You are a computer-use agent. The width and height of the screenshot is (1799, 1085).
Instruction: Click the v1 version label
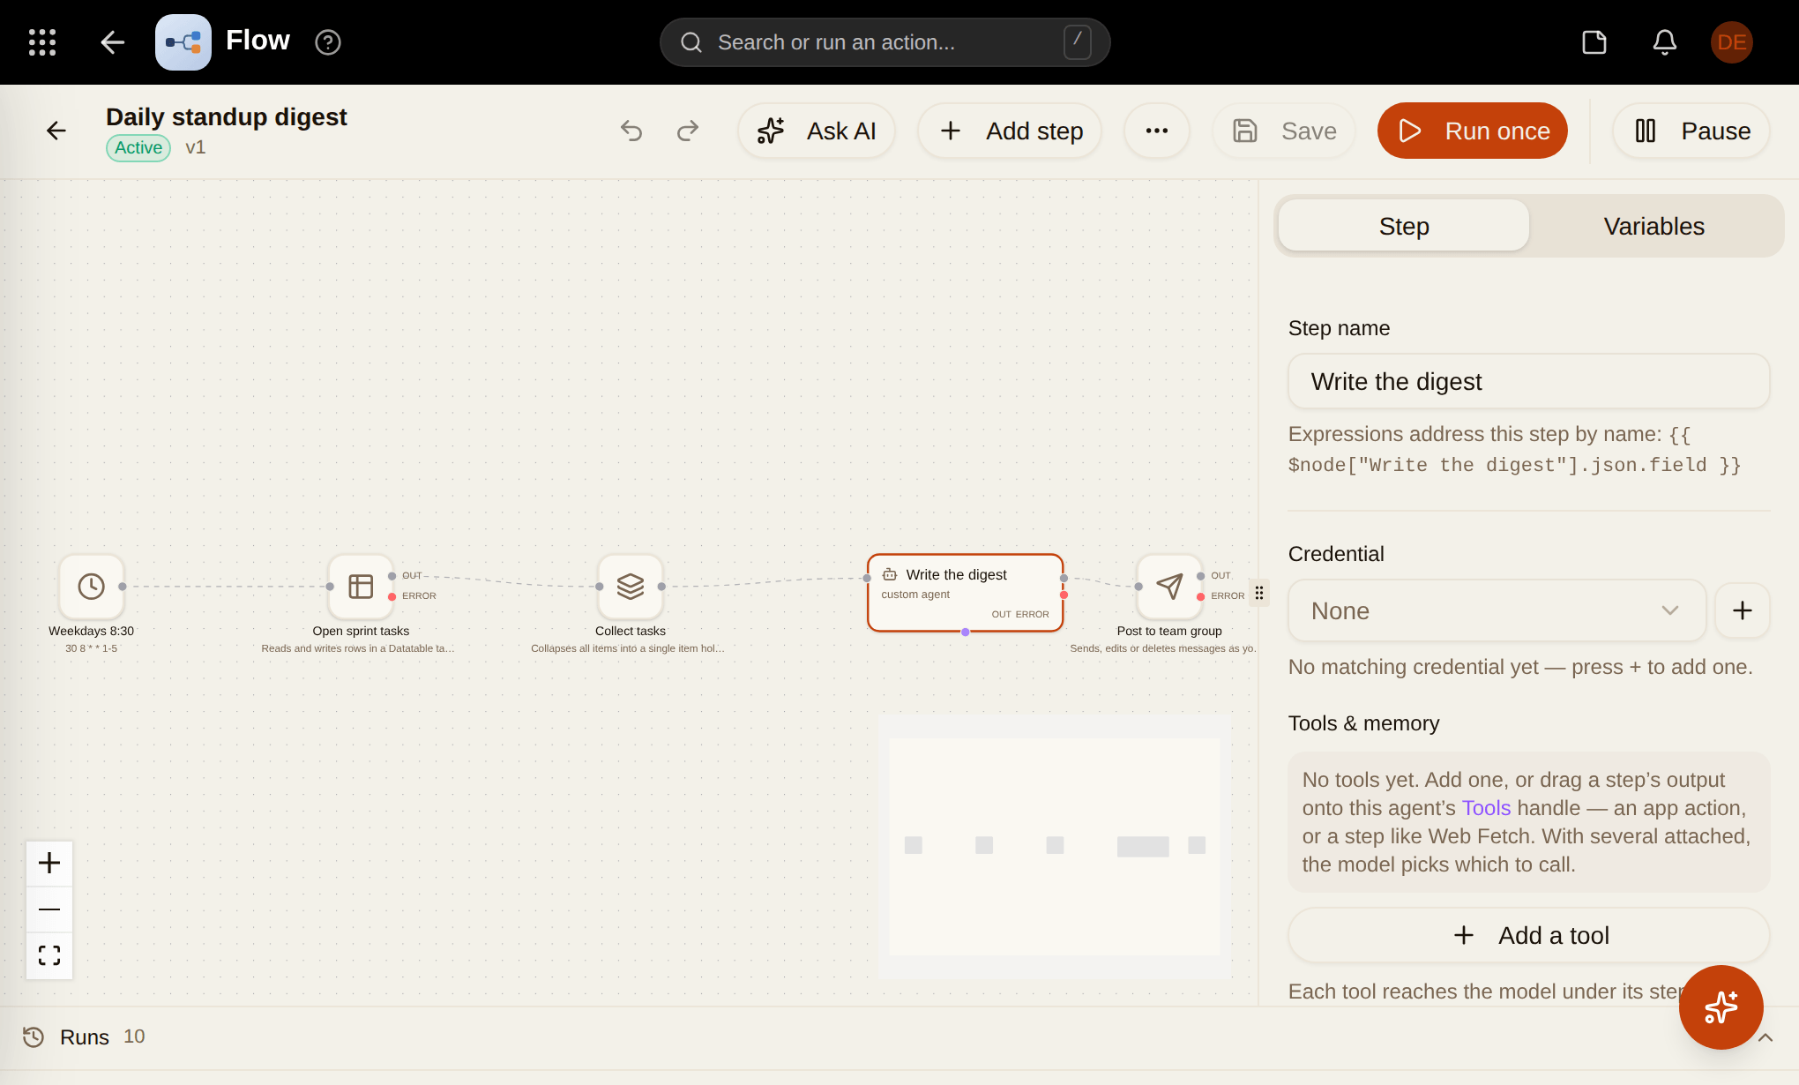coord(196,147)
